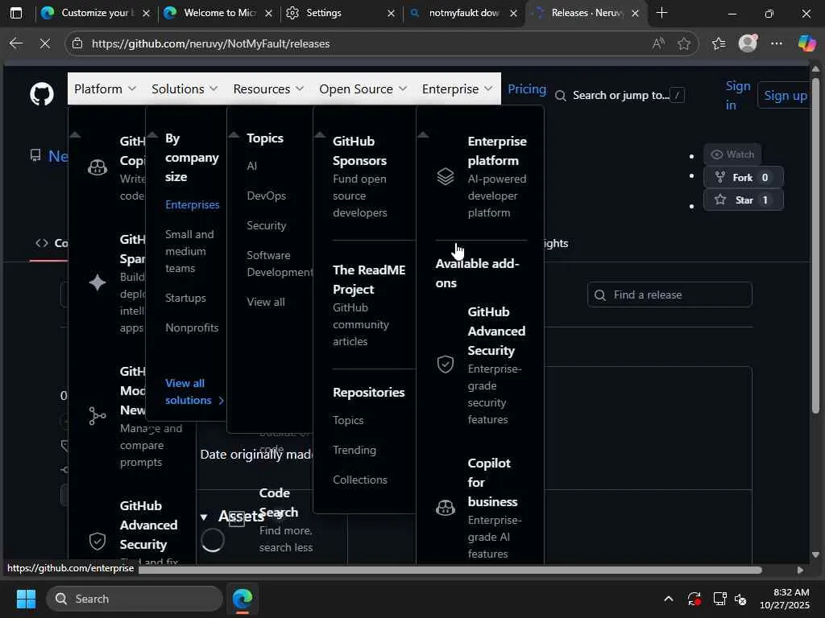
Task: Show hidden system tray icons
Action: pyautogui.click(x=668, y=599)
